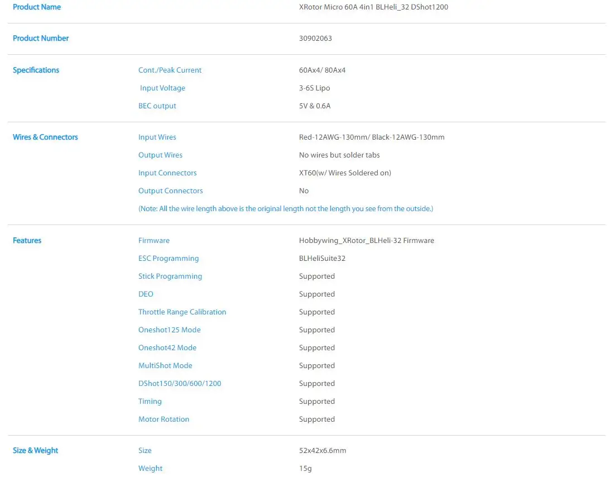The height and width of the screenshot is (477, 610).
Task: Click the 'Specifications' section heading
Action: [x=36, y=70]
